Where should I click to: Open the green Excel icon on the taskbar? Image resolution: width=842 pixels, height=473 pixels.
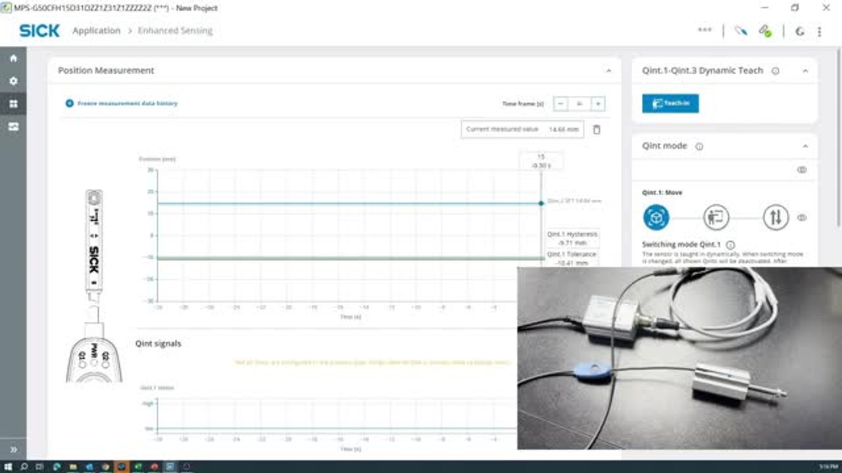(137, 467)
